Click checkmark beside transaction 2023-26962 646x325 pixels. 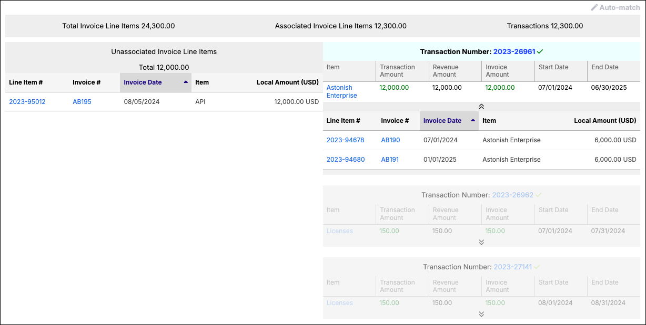point(539,195)
